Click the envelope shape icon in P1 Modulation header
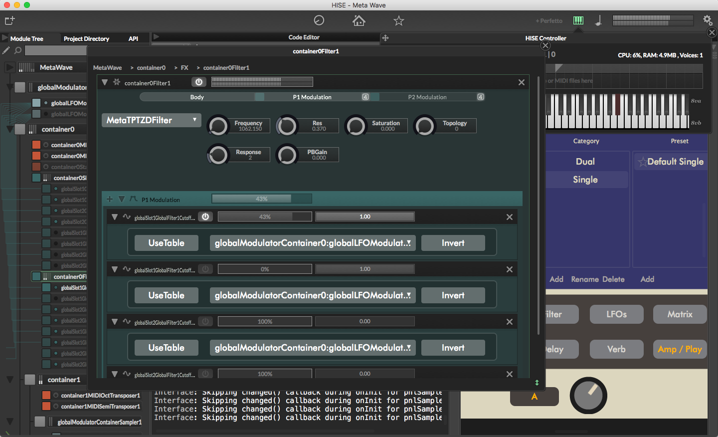The width and height of the screenshot is (718, 437). [x=133, y=199]
